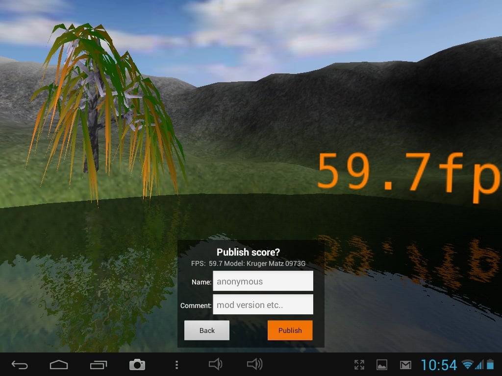Tap the Android back navigation arrow

pos(20,365)
